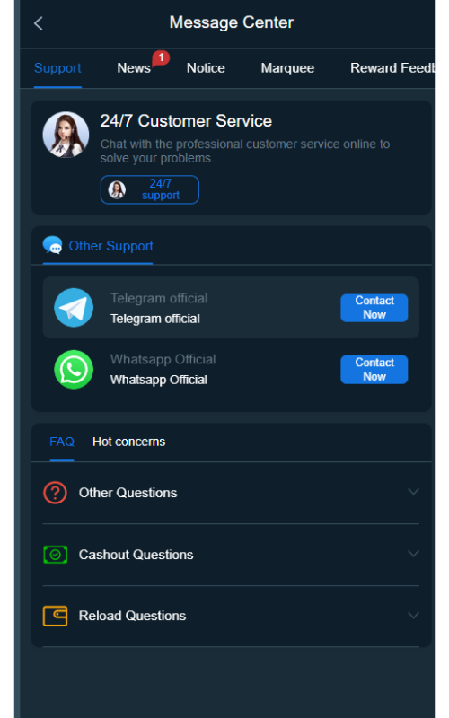This screenshot has height=718, width=449.
Task: Expand the Other Questions chevron
Action: 413,492
